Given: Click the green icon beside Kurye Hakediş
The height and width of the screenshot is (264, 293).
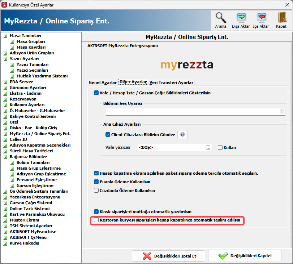Looking at the screenshot, I should pyautogui.click(x=5, y=243).
